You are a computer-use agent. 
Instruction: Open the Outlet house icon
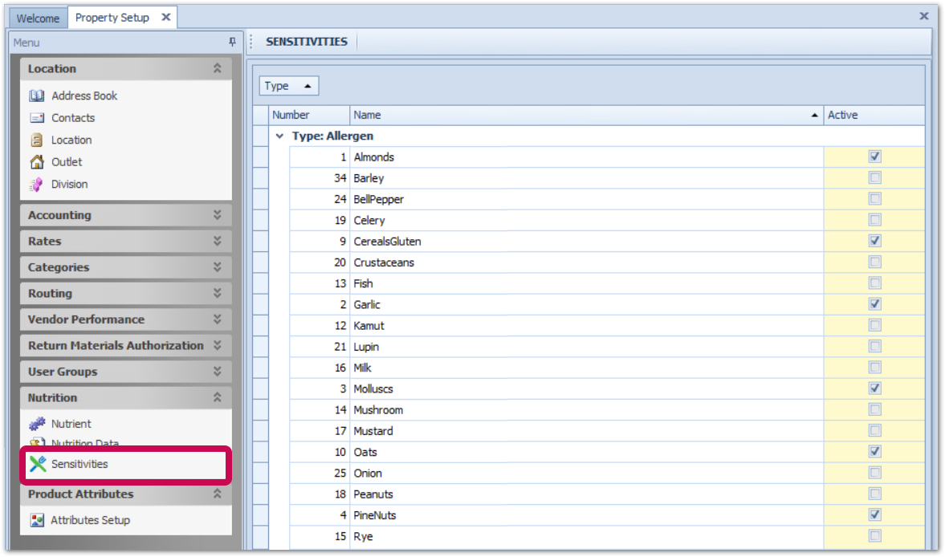pyautogui.click(x=37, y=162)
